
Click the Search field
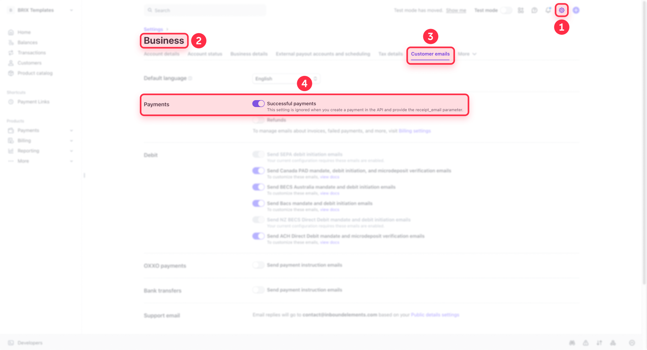coord(205,10)
